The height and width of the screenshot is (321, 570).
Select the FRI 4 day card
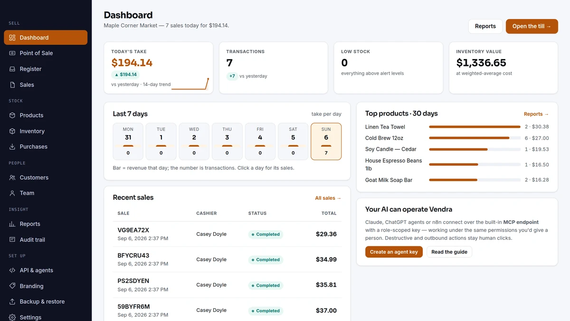pos(260,141)
